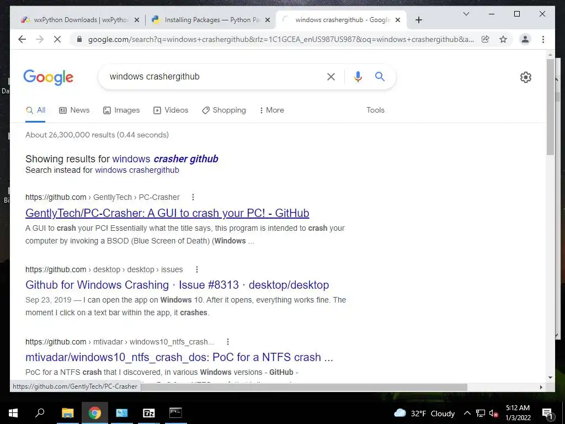Open the Chrome profile avatar
The image size is (565, 424).
click(525, 39)
